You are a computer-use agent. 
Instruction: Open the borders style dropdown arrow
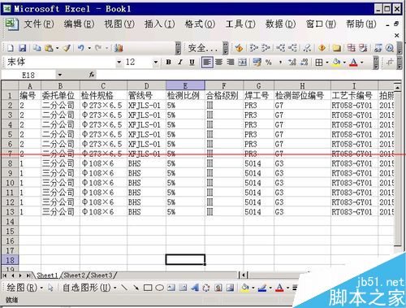(x=327, y=63)
